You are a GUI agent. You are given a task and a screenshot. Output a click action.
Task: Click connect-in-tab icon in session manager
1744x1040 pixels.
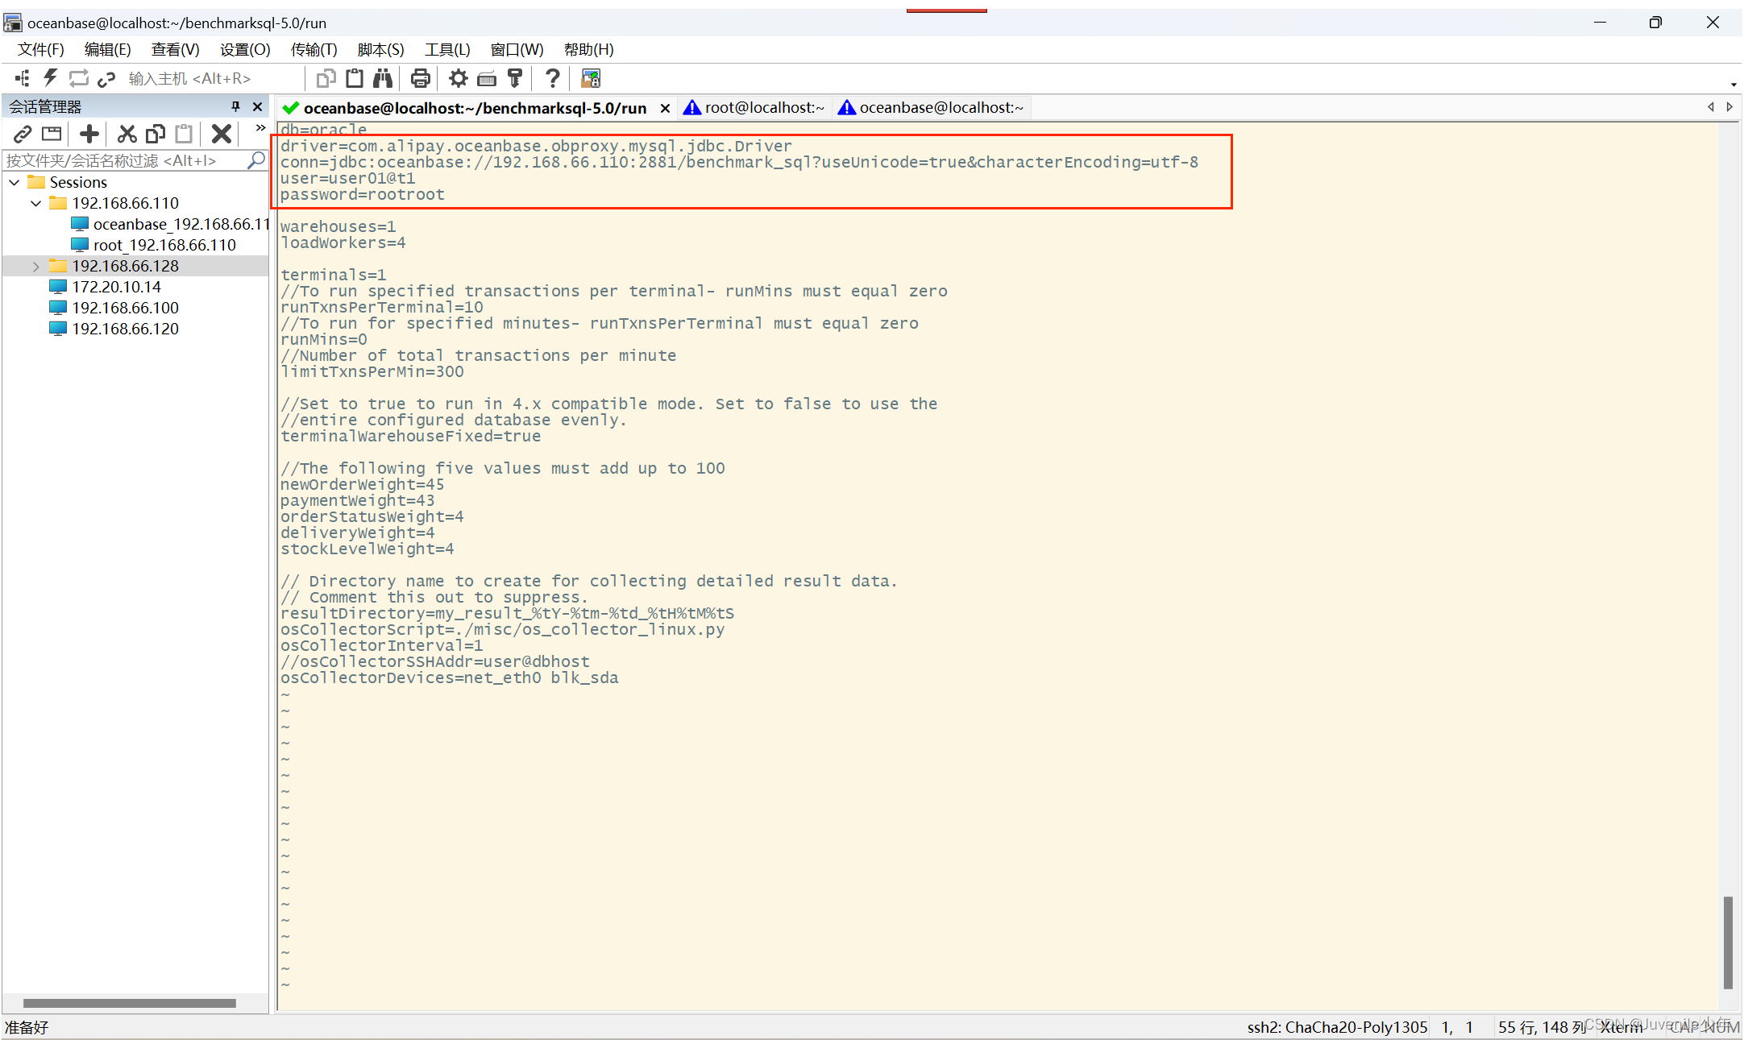[x=52, y=134]
